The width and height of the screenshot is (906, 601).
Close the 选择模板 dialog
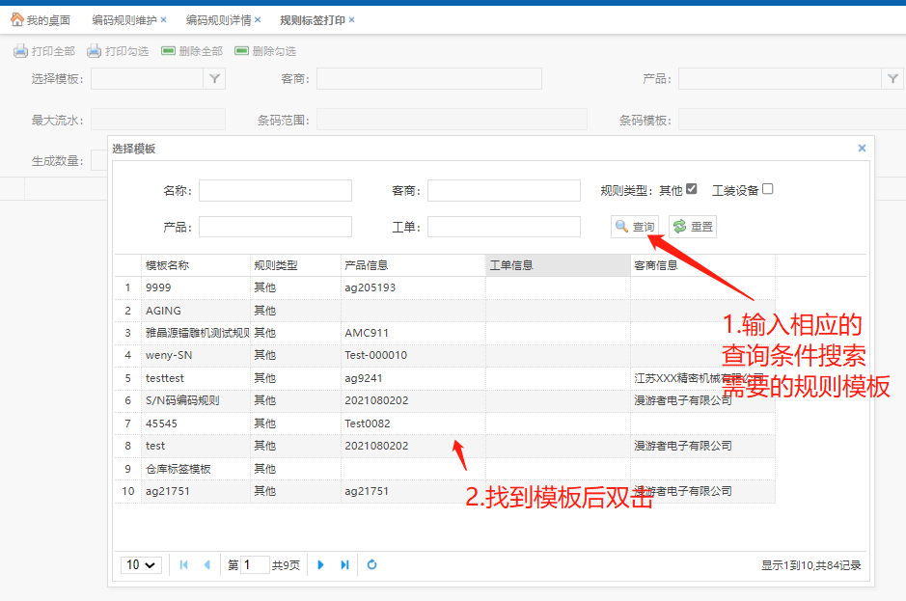862,148
